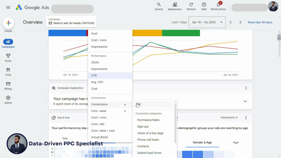This screenshot has height=158, width=281.
Task: Click the Campaign diagnostics magnifier icon
Action: tap(54, 88)
